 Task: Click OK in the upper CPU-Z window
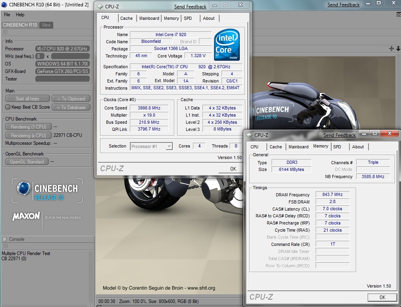[231, 169]
